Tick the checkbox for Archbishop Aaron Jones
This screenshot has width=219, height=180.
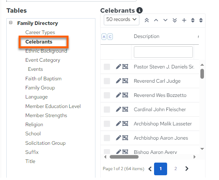(107, 138)
